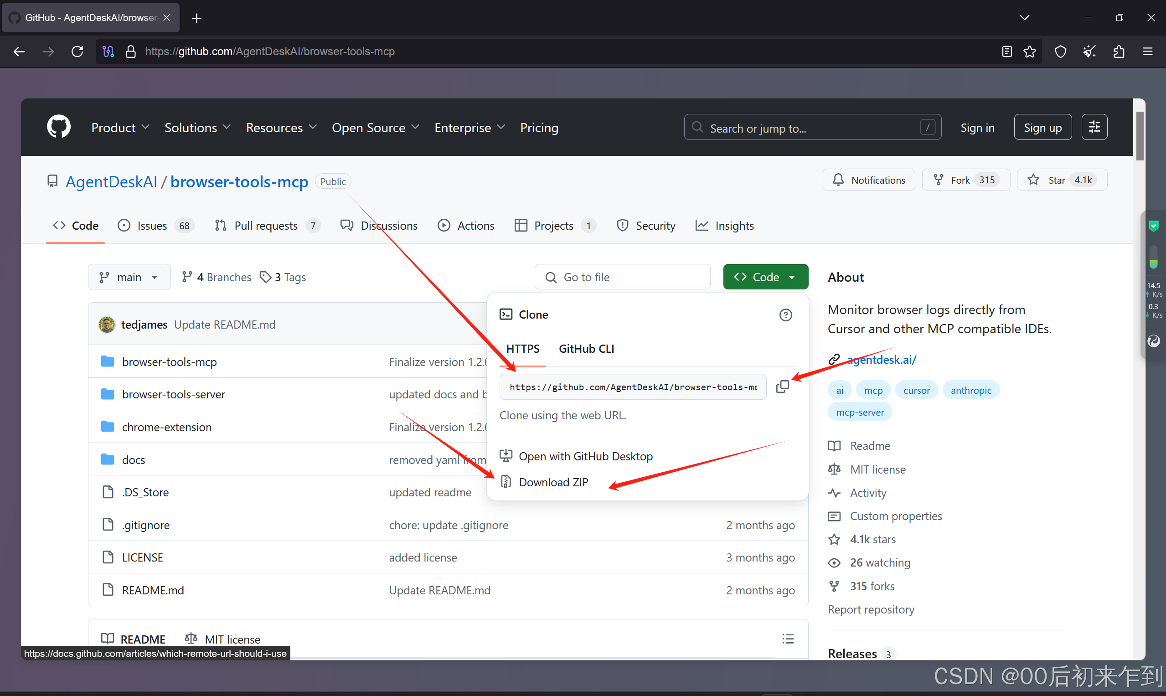The width and height of the screenshot is (1166, 696).
Task: Open the appearance settings sliders icon
Action: pyautogui.click(x=1094, y=127)
